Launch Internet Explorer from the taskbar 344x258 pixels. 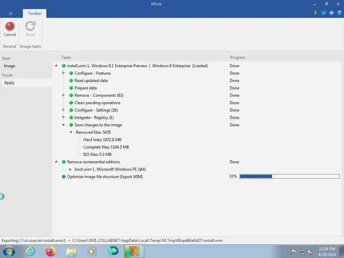[30, 251]
